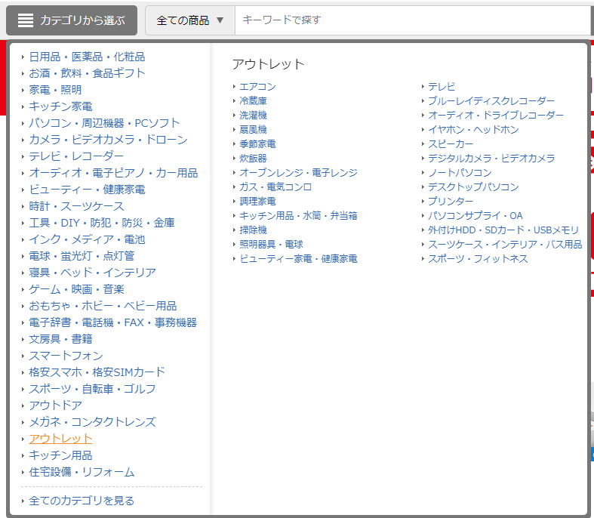594x518 pixels.
Task: Select ノートパソコン outlet subcategory
Action: pyautogui.click(x=460, y=173)
